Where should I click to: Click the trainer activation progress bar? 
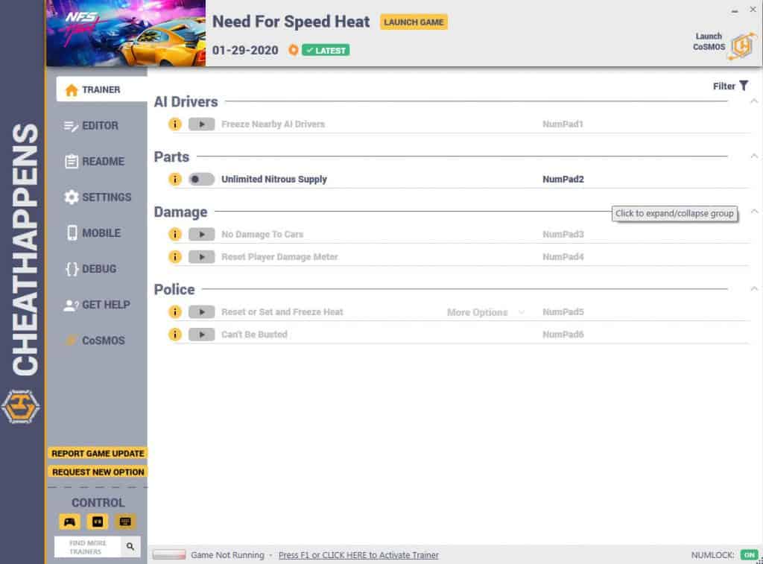pos(168,554)
